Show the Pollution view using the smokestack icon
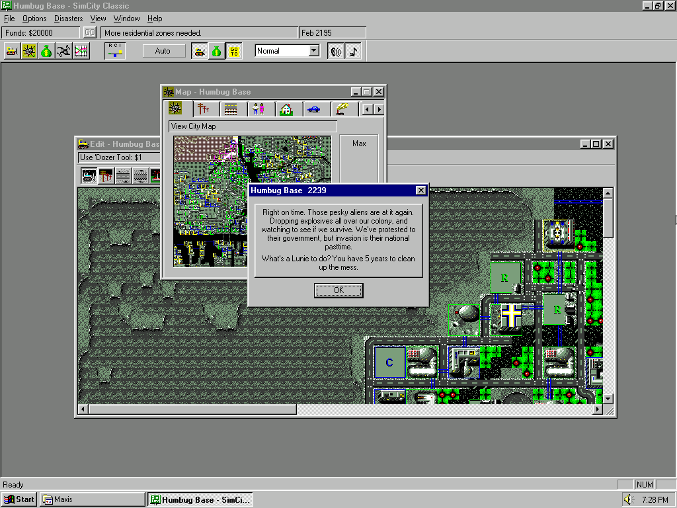Image resolution: width=677 pixels, height=508 pixels. [343, 108]
